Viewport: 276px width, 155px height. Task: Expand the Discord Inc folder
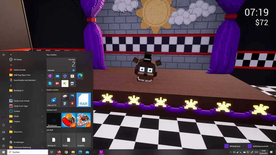tap(26, 132)
